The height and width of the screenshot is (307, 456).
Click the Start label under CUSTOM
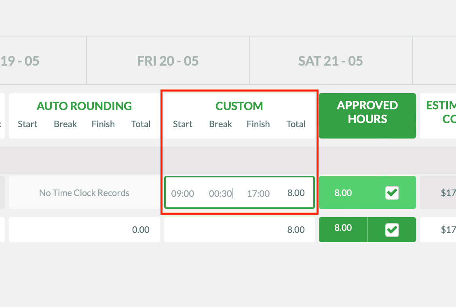point(183,124)
